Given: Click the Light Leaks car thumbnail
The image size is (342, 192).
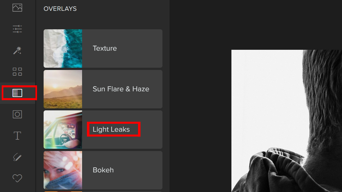Looking at the screenshot, I should click(x=63, y=129).
